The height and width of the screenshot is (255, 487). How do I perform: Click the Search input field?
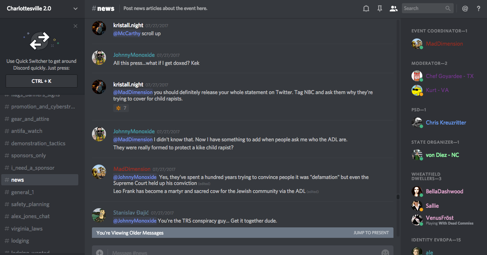424,8
